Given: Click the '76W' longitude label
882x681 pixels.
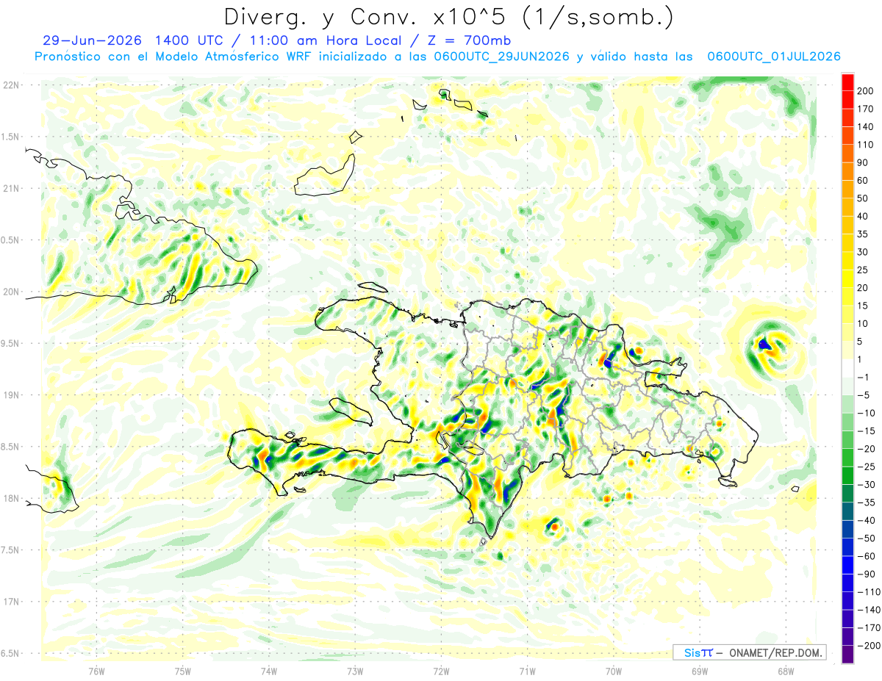Looking at the screenshot, I should point(96,671).
